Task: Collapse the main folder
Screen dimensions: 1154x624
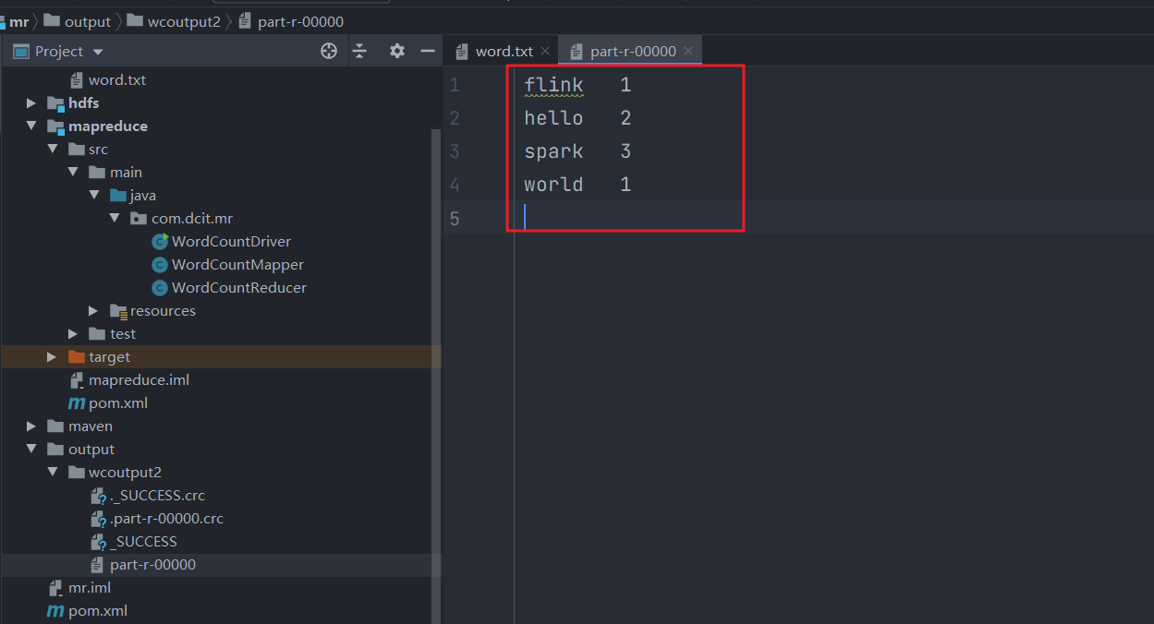Action: point(73,173)
